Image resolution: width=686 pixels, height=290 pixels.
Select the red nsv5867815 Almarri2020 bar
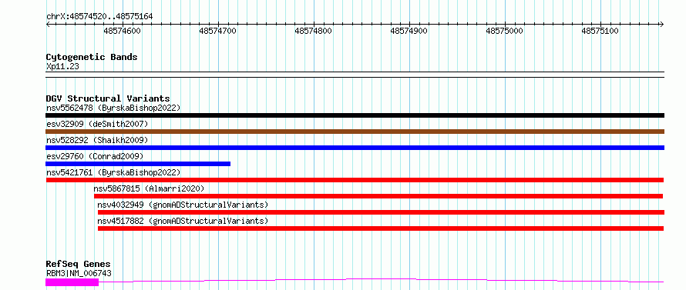coord(378,196)
